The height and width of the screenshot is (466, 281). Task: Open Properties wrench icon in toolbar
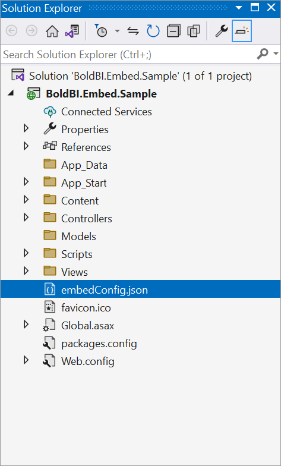pos(221,31)
